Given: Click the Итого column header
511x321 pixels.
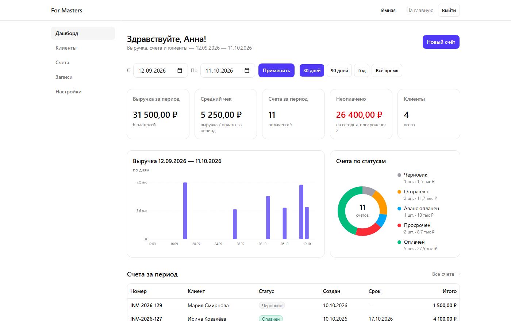Looking at the screenshot, I should 450,291.
